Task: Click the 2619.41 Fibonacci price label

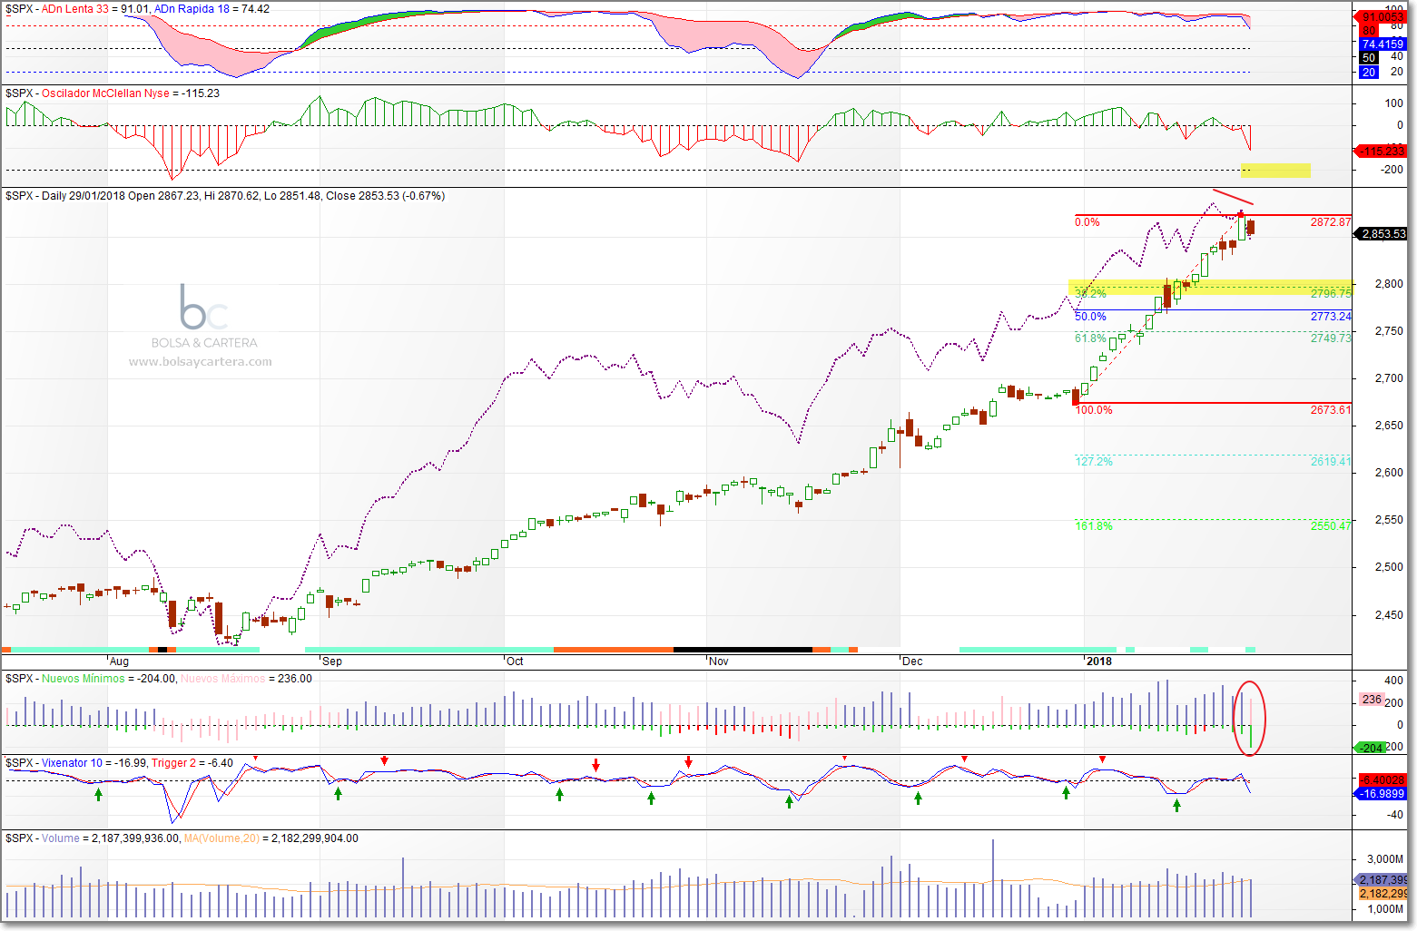Action: [x=1331, y=462]
